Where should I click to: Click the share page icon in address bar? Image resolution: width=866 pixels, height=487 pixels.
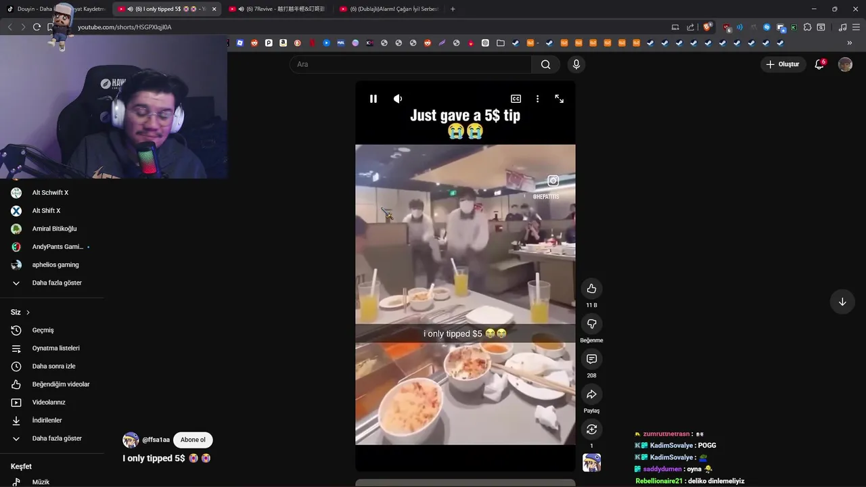(x=691, y=27)
